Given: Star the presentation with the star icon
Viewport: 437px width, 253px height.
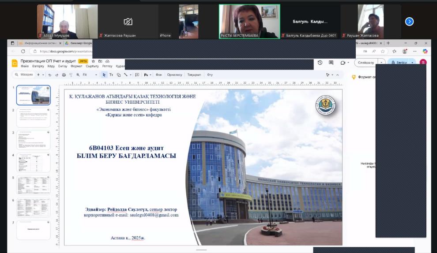Looking at the screenshot, I should 93,61.
